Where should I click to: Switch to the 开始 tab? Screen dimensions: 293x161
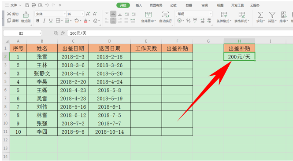tap(123, 5)
